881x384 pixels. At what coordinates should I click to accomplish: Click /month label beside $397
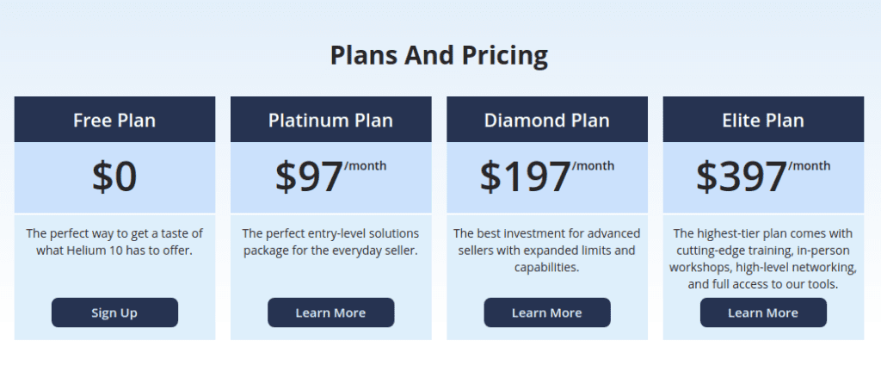click(809, 166)
